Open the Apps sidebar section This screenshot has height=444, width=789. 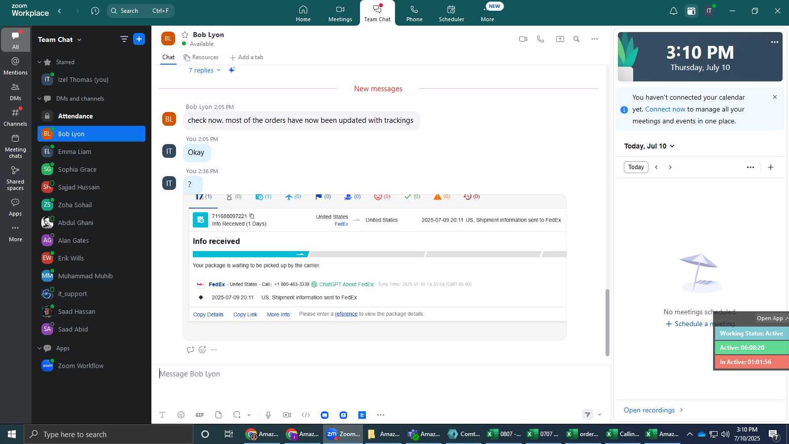tap(16, 207)
